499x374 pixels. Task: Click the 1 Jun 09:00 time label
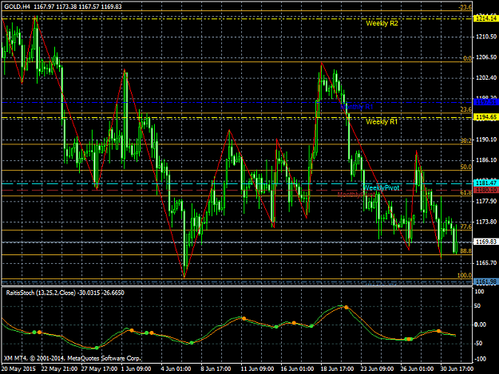click(137, 368)
